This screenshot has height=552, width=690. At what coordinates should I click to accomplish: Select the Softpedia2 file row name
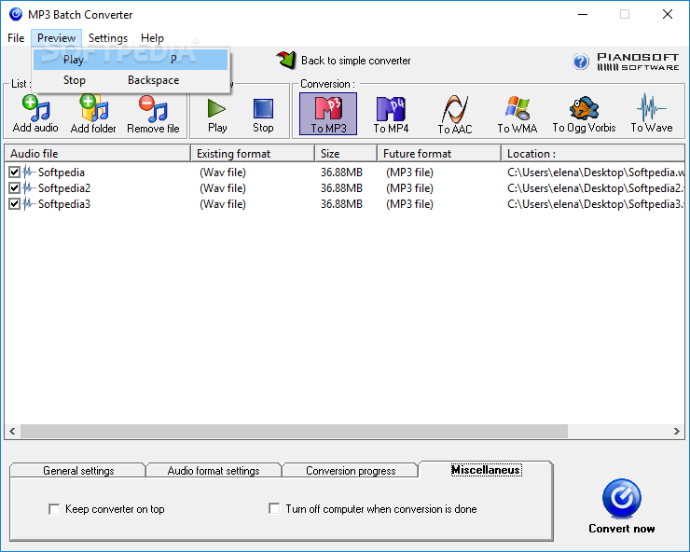[x=64, y=188]
